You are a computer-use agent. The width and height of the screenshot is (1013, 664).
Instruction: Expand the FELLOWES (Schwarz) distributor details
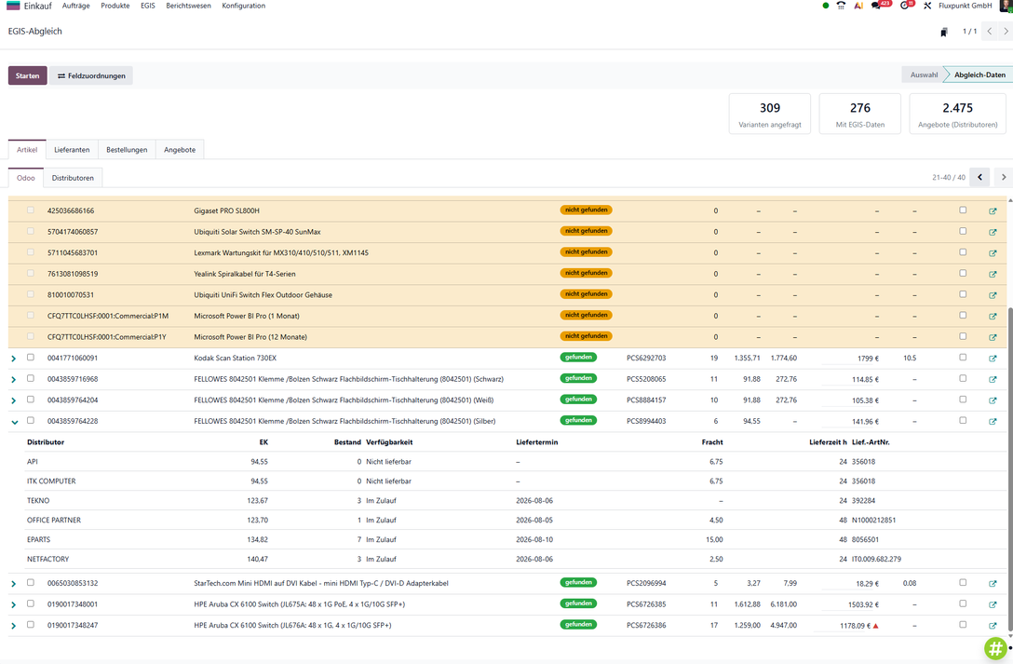click(x=14, y=380)
